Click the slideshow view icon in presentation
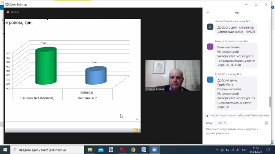Screen dimensions: 275x154 pos(136,130)
